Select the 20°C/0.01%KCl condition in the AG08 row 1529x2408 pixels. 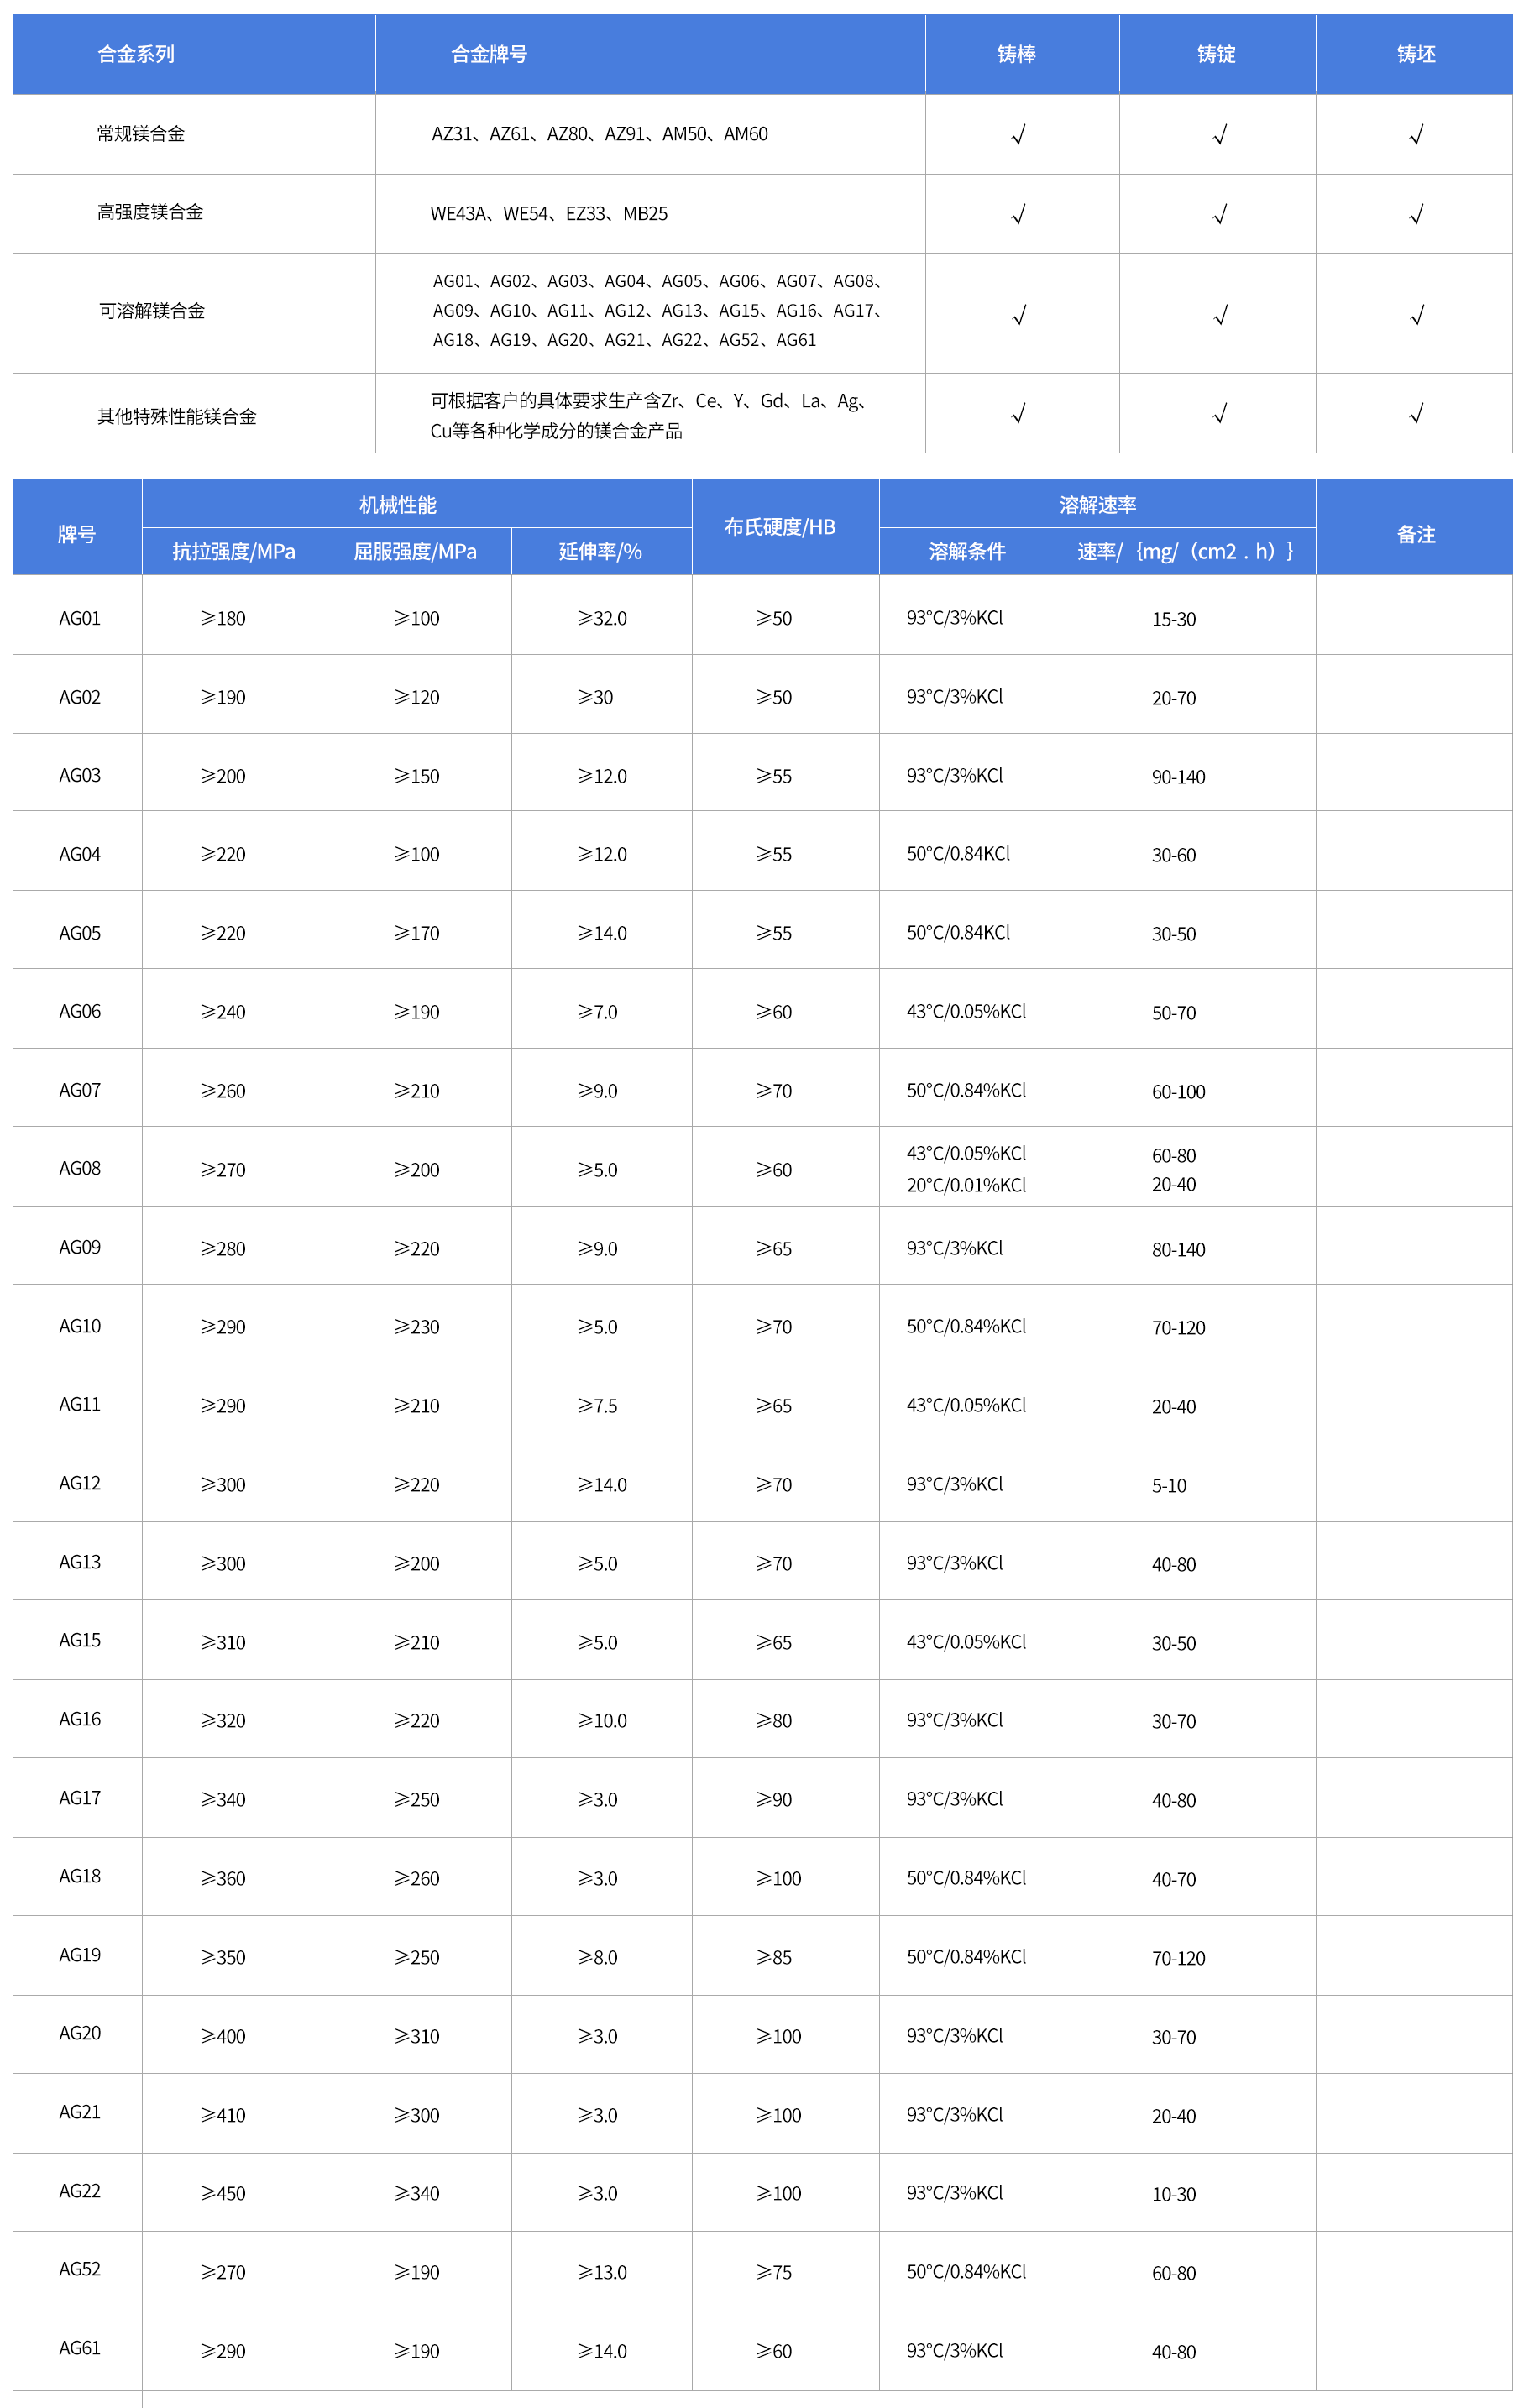[x=966, y=1185]
